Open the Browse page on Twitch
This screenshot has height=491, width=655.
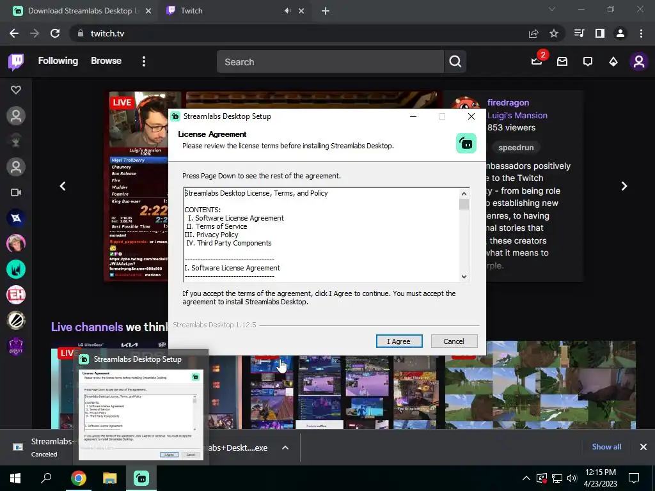click(x=106, y=61)
